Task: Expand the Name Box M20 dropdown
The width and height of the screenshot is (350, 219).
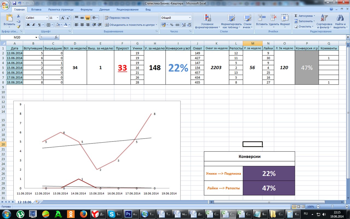Action: point(36,37)
